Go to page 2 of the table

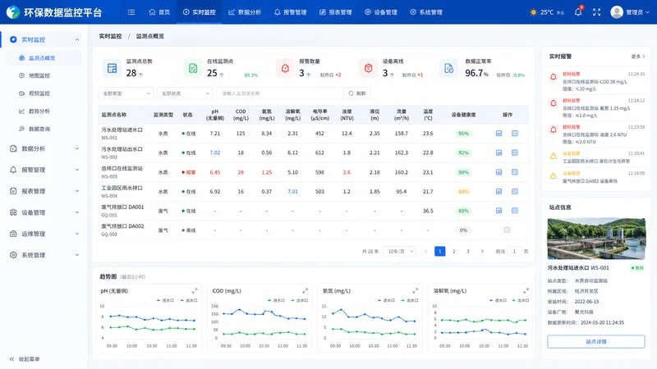[454, 251]
